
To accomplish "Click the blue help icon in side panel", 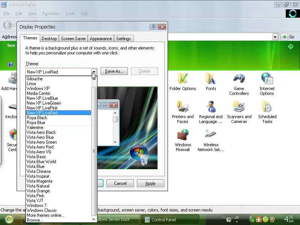I will pyautogui.click(x=11, y=64).
